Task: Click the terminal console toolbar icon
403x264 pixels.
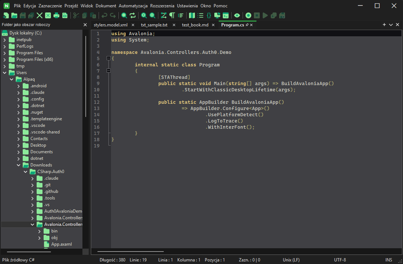Action: 226,15
